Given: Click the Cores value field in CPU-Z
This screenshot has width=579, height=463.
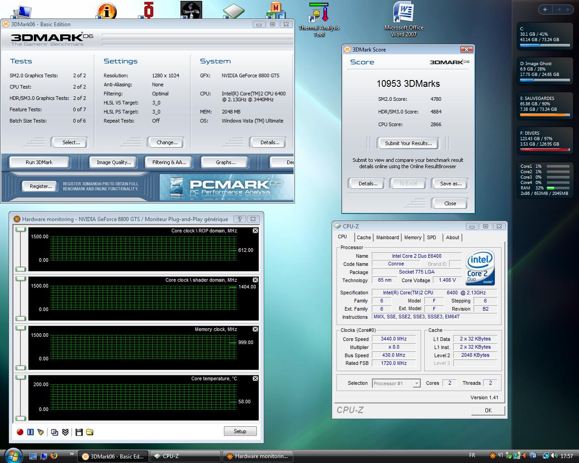Looking at the screenshot, I should click(x=449, y=383).
